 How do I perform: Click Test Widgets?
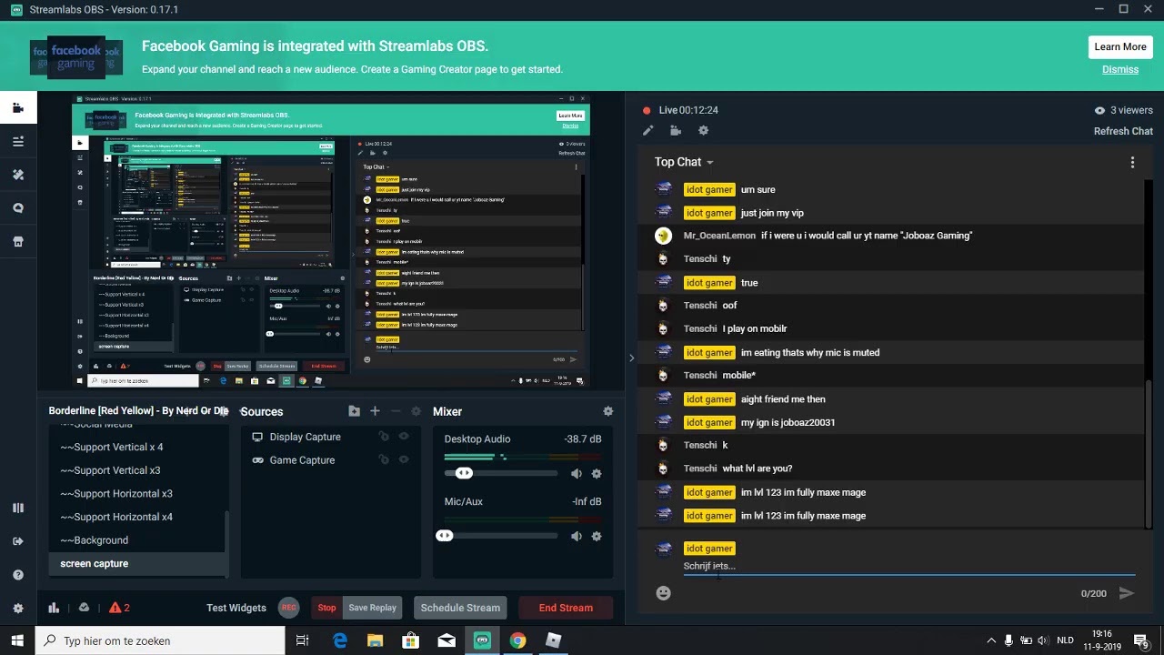click(236, 608)
